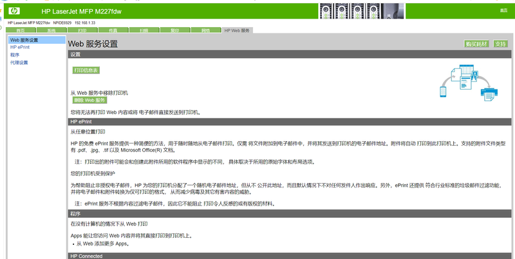Click the 首页 link in header
Screen dimensions: 515x259
click(x=504, y=11)
